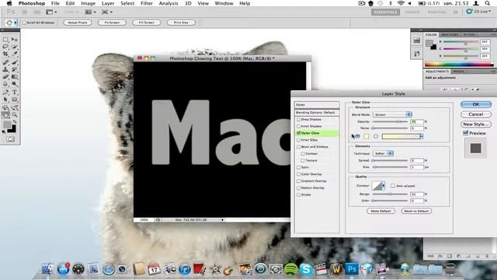The height and width of the screenshot is (280, 497).
Task: Toggle Quick Mask mode
Action: tap(10, 139)
